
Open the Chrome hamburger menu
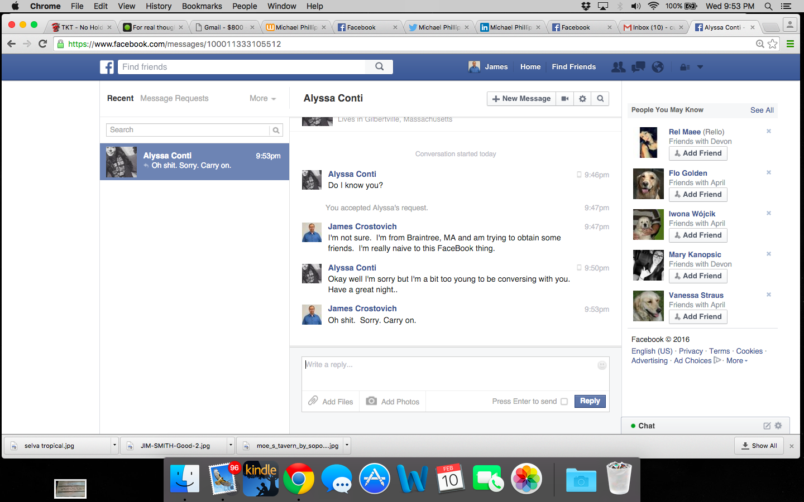pos(790,44)
